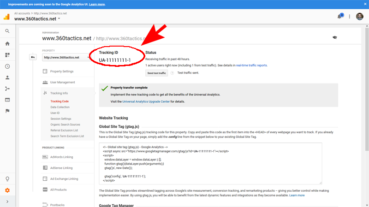This screenshot has width=369, height=207.
Task: Open www.360tactics.net account selector dropdown
Action: 37,19
